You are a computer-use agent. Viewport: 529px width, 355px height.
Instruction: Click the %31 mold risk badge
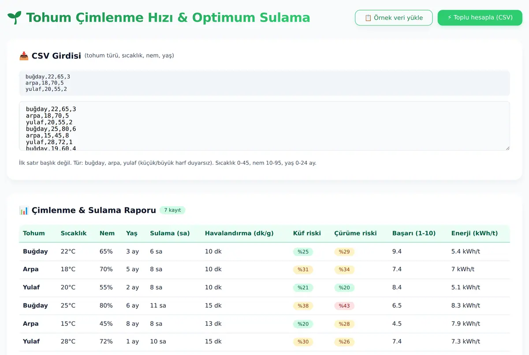(303, 270)
